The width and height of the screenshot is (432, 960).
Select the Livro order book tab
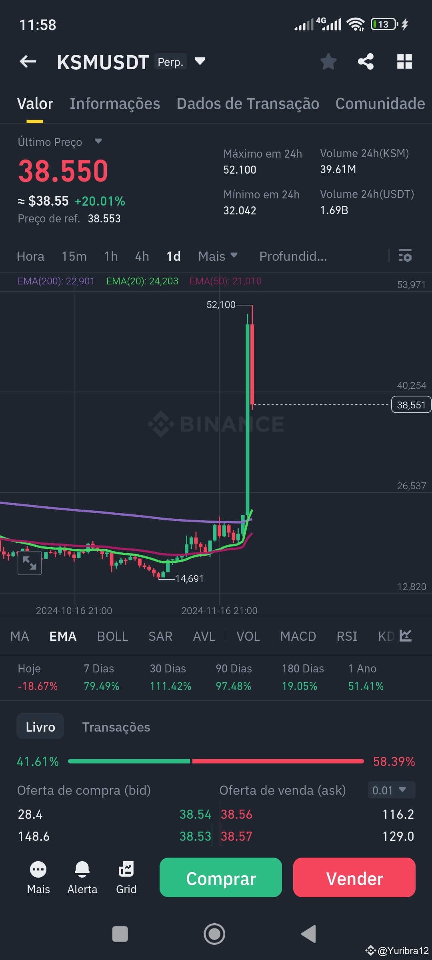[40, 727]
